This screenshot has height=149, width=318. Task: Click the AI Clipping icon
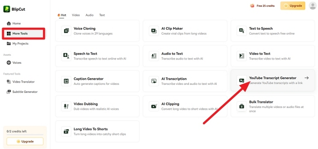pos(154,106)
